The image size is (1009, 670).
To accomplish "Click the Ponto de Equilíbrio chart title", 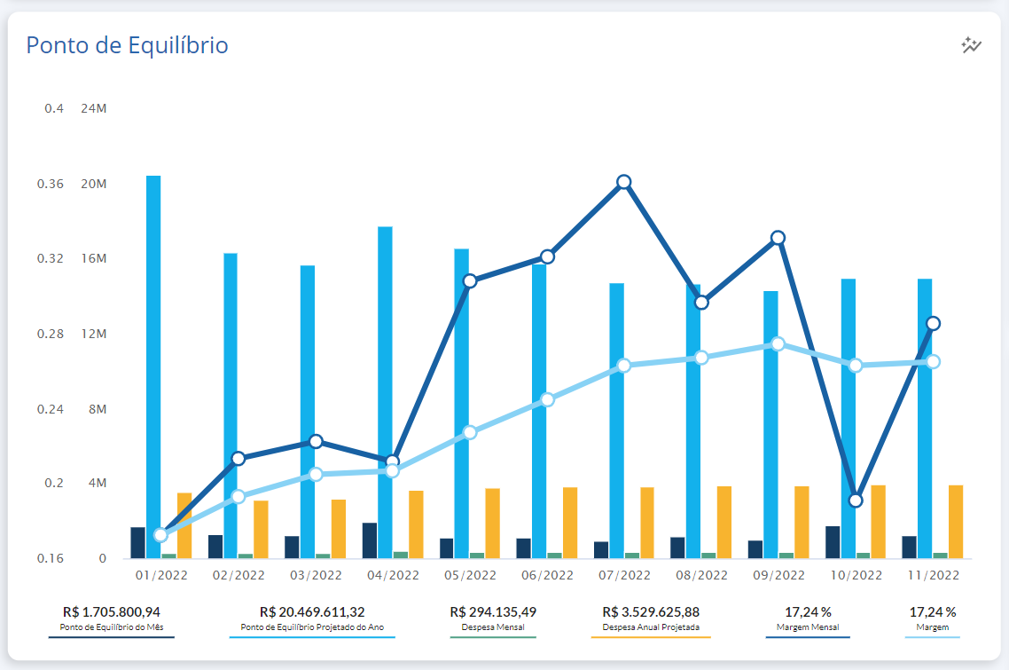I will 127,45.
